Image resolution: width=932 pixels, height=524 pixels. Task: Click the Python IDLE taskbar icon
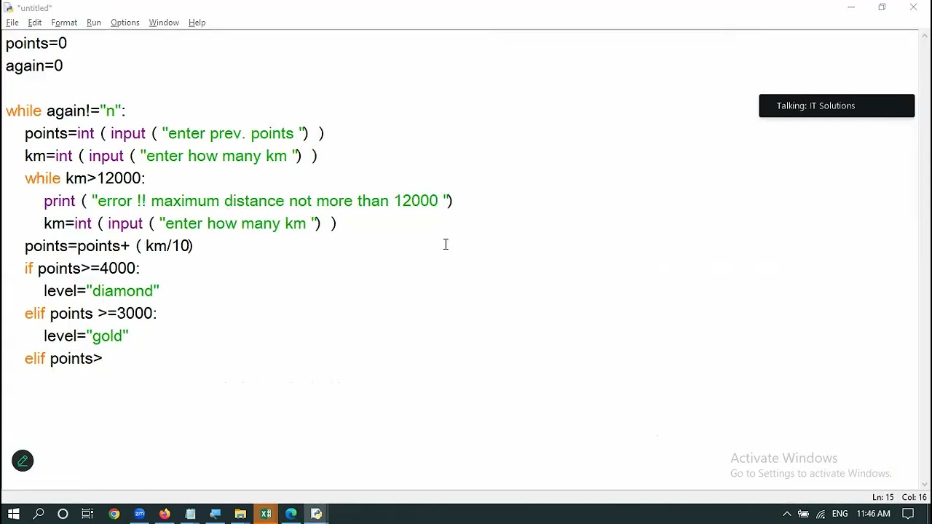(x=317, y=514)
